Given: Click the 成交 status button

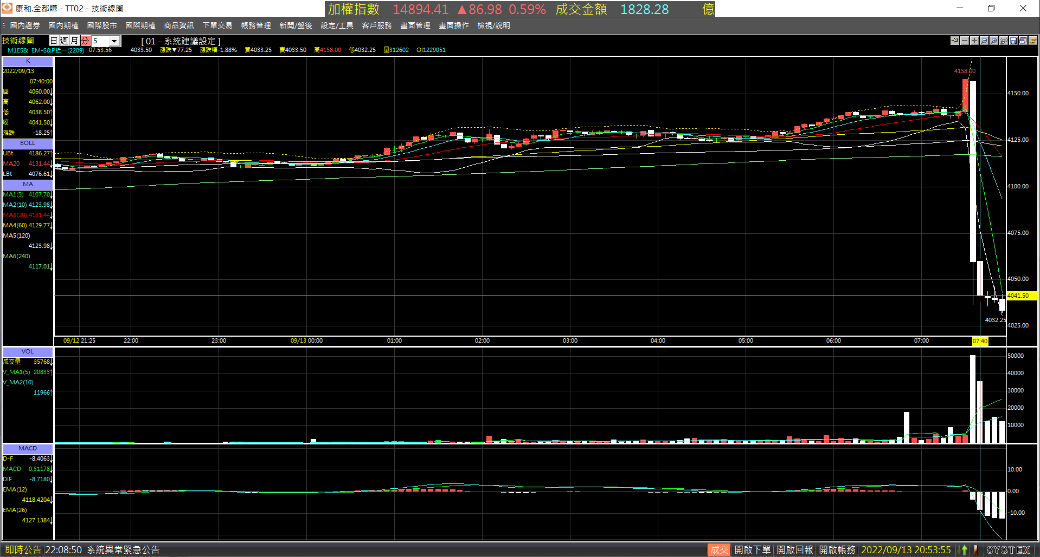Looking at the screenshot, I should (x=720, y=550).
